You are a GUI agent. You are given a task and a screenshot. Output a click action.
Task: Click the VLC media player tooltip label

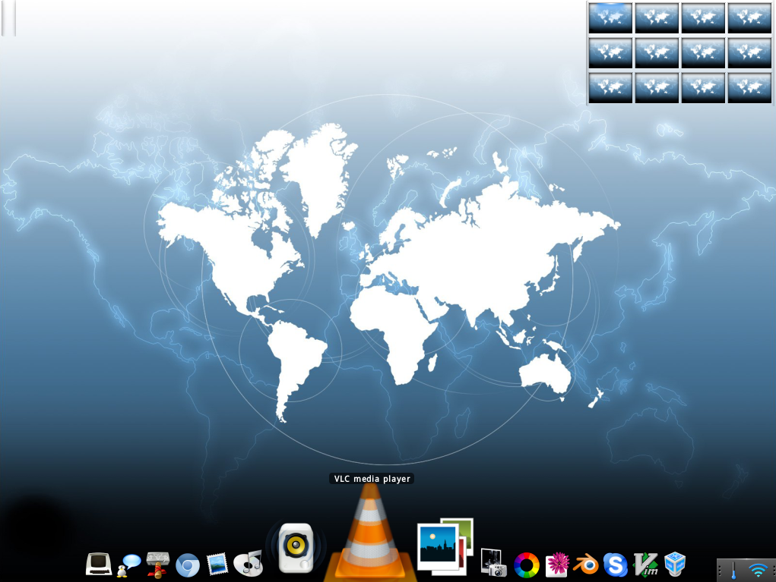pyautogui.click(x=372, y=478)
